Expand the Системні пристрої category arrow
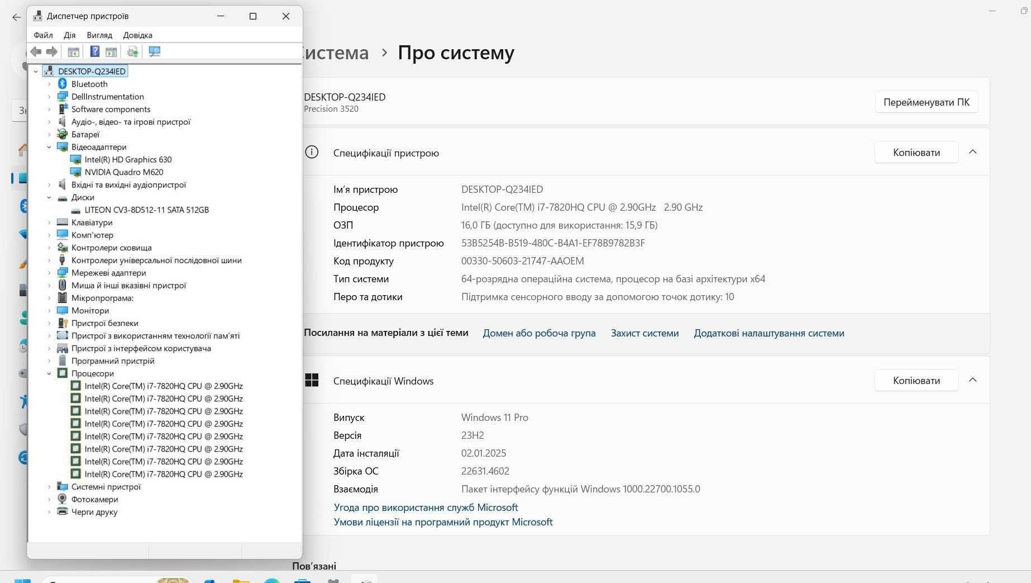This screenshot has width=1031, height=583. pyautogui.click(x=49, y=486)
